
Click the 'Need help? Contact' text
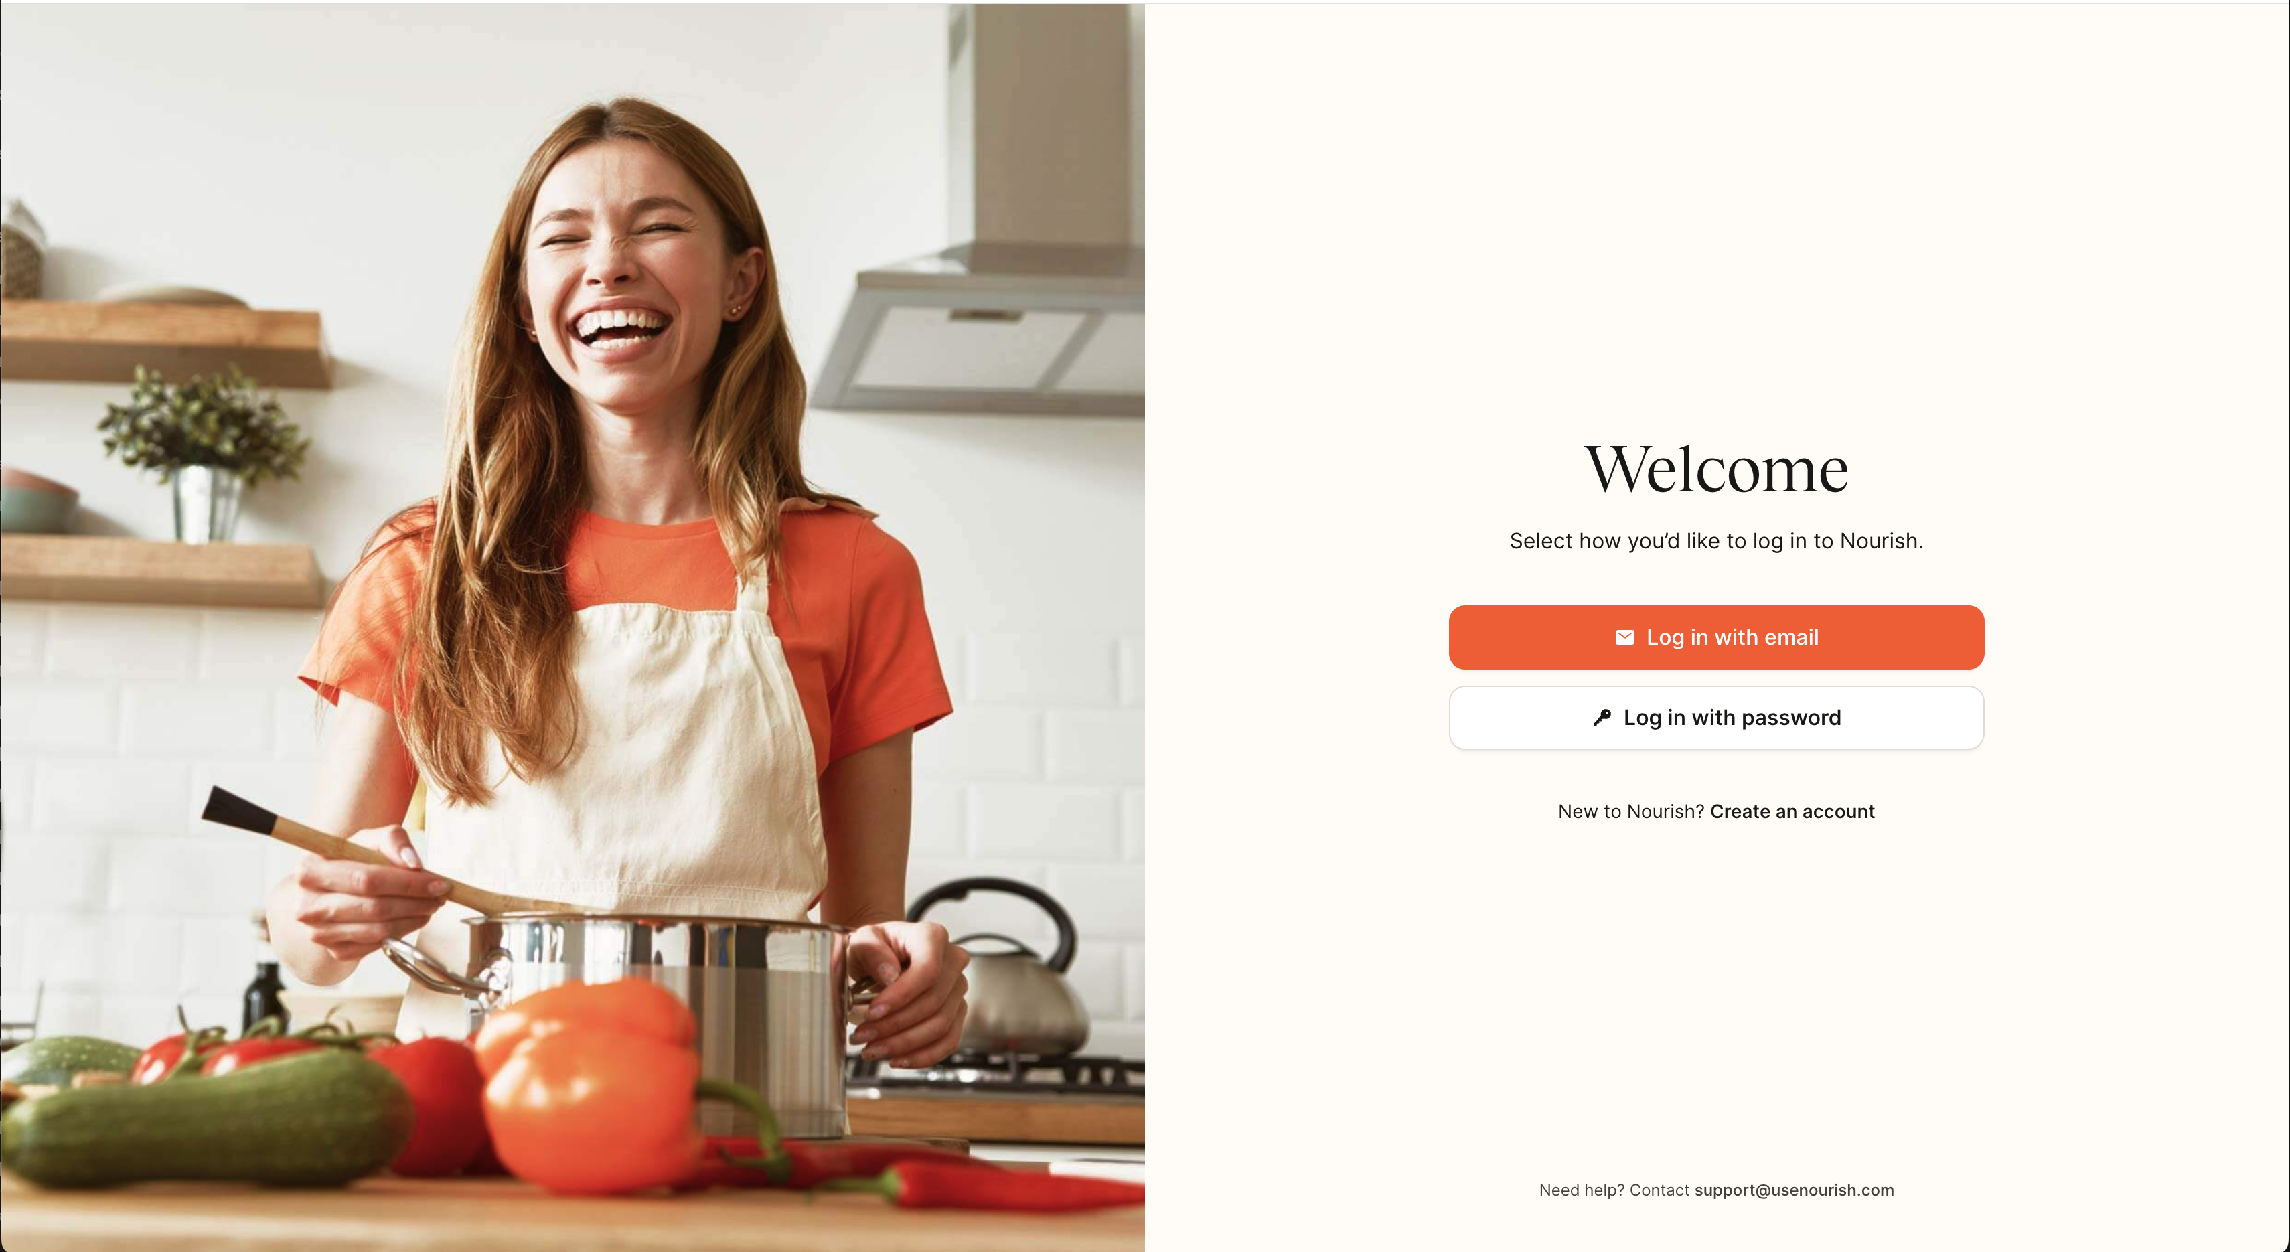coord(1614,1190)
